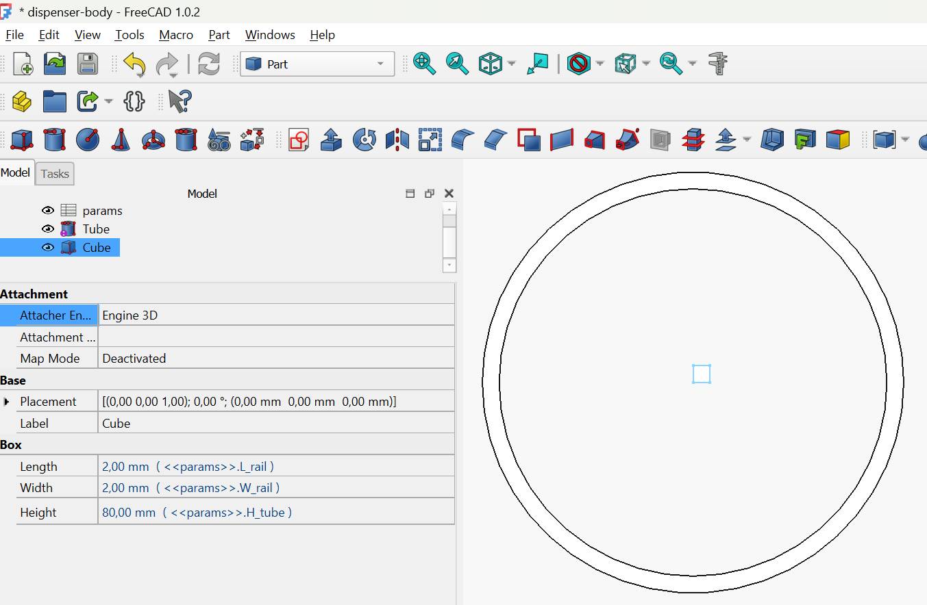The image size is (927, 605).
Task: Click the Box selection cube icon
Action: coord(625,64)
